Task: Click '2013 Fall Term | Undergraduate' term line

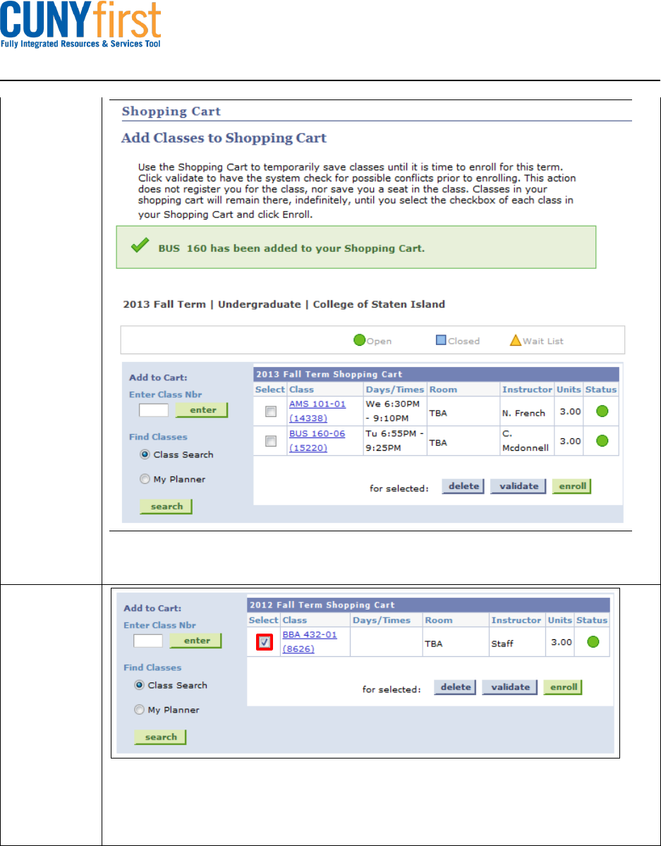Action: 284,304
